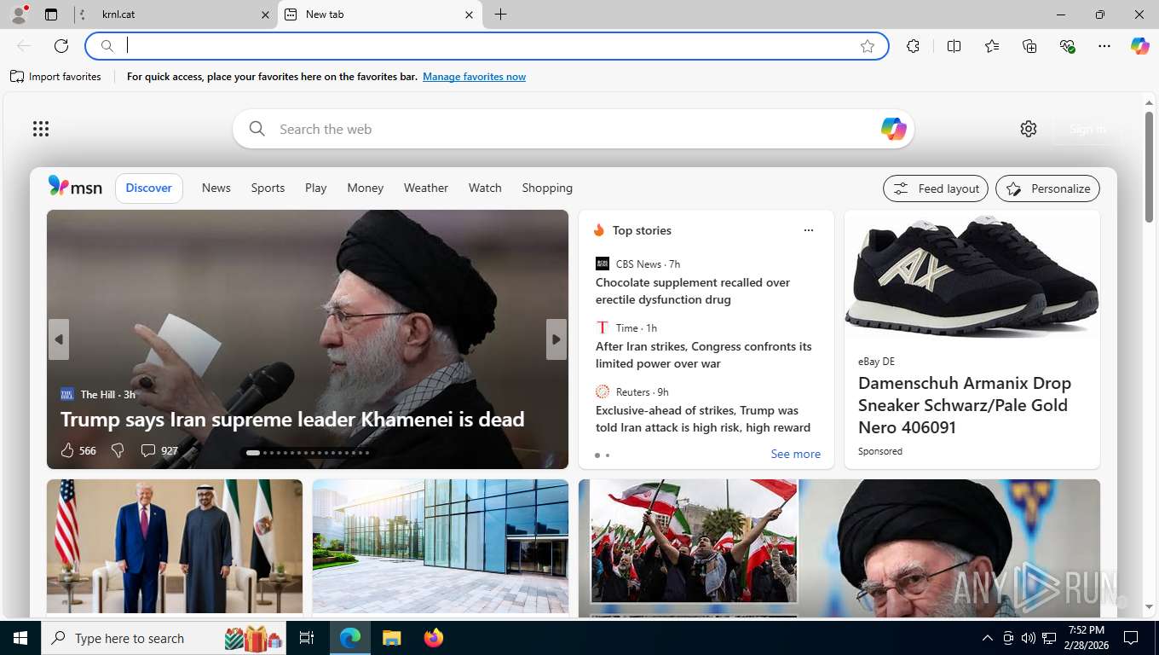
Task: Open File Explorer from taskbar
Action: click(x=391, y=638)
